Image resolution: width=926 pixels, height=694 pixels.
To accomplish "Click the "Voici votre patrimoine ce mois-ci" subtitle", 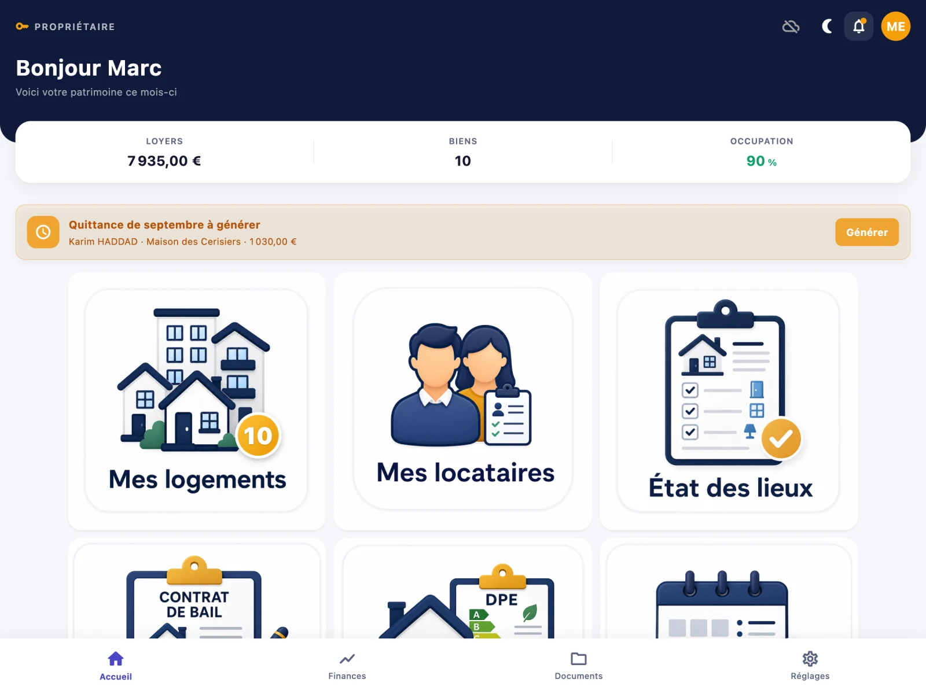I will coord(96,93).
